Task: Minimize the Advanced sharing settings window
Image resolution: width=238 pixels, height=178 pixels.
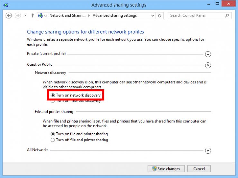Action: [x=209, y=4]
